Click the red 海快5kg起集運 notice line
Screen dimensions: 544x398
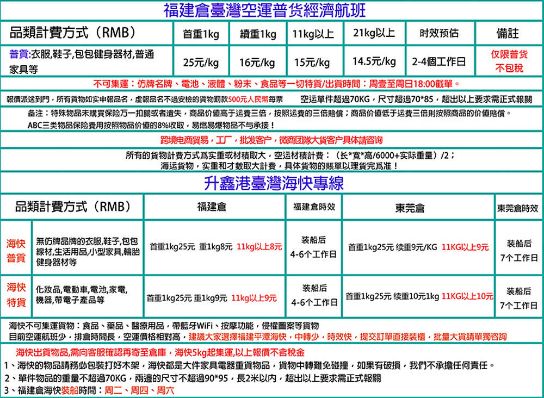click(x=160, y=353)
